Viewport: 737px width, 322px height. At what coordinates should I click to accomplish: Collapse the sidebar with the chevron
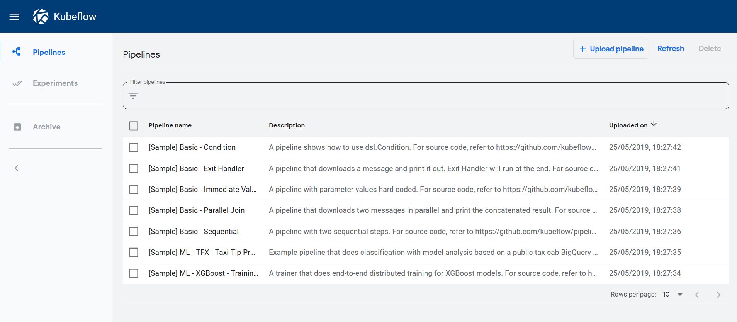[16, 168]
